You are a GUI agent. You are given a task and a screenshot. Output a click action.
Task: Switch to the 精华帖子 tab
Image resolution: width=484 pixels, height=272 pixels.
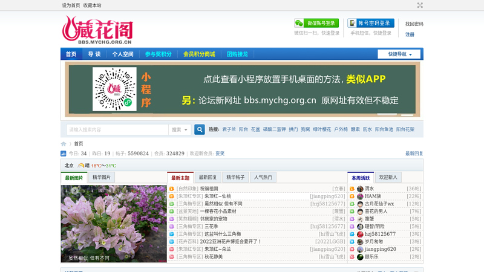tap(235, 177)
